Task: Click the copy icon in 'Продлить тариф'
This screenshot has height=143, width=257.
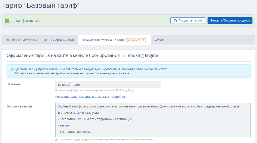Action: pyautogui.click(x=175, y=21)
